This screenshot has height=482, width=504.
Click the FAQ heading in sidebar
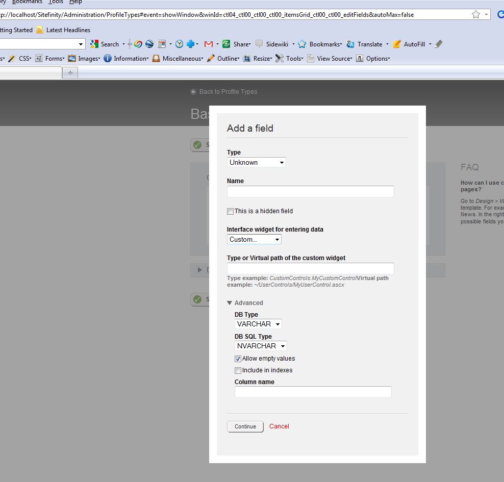coord(470,167)
